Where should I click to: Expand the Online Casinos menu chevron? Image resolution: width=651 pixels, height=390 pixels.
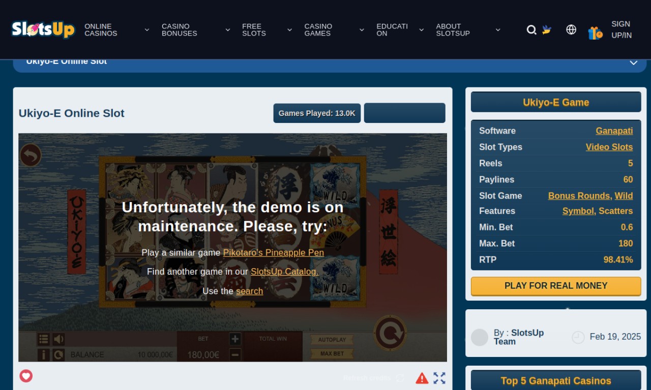[x=147, y=30]
